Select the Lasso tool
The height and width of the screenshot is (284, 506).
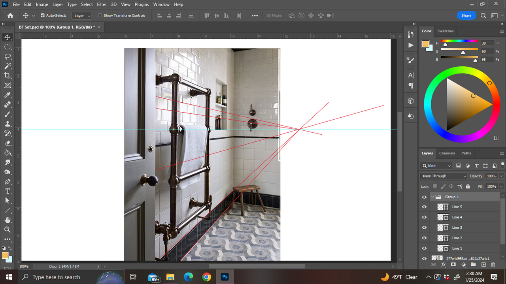7,56
